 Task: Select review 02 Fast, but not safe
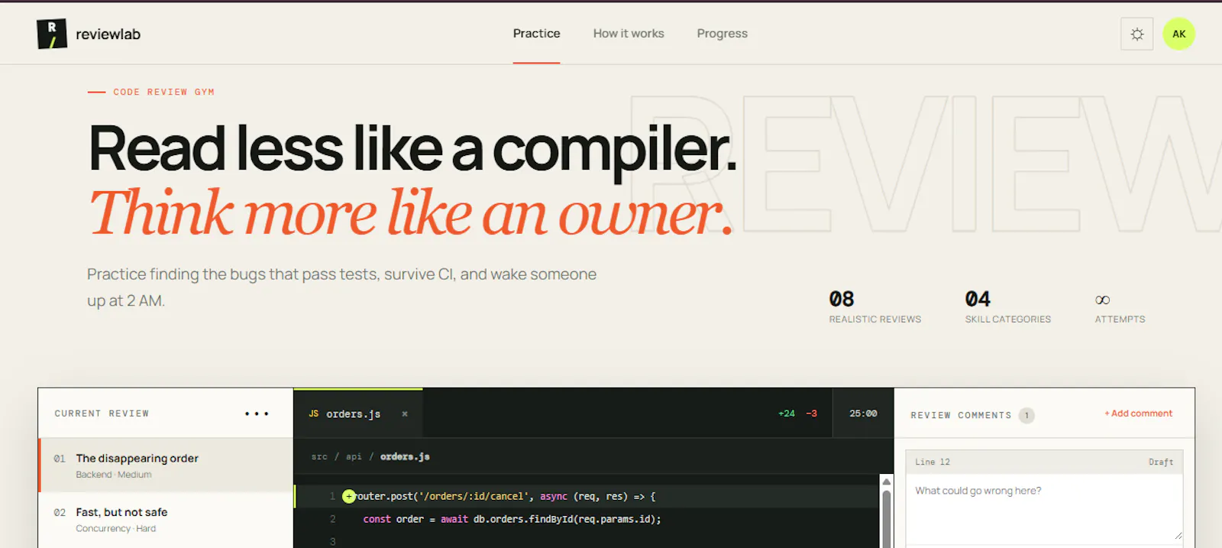(166, 520)
